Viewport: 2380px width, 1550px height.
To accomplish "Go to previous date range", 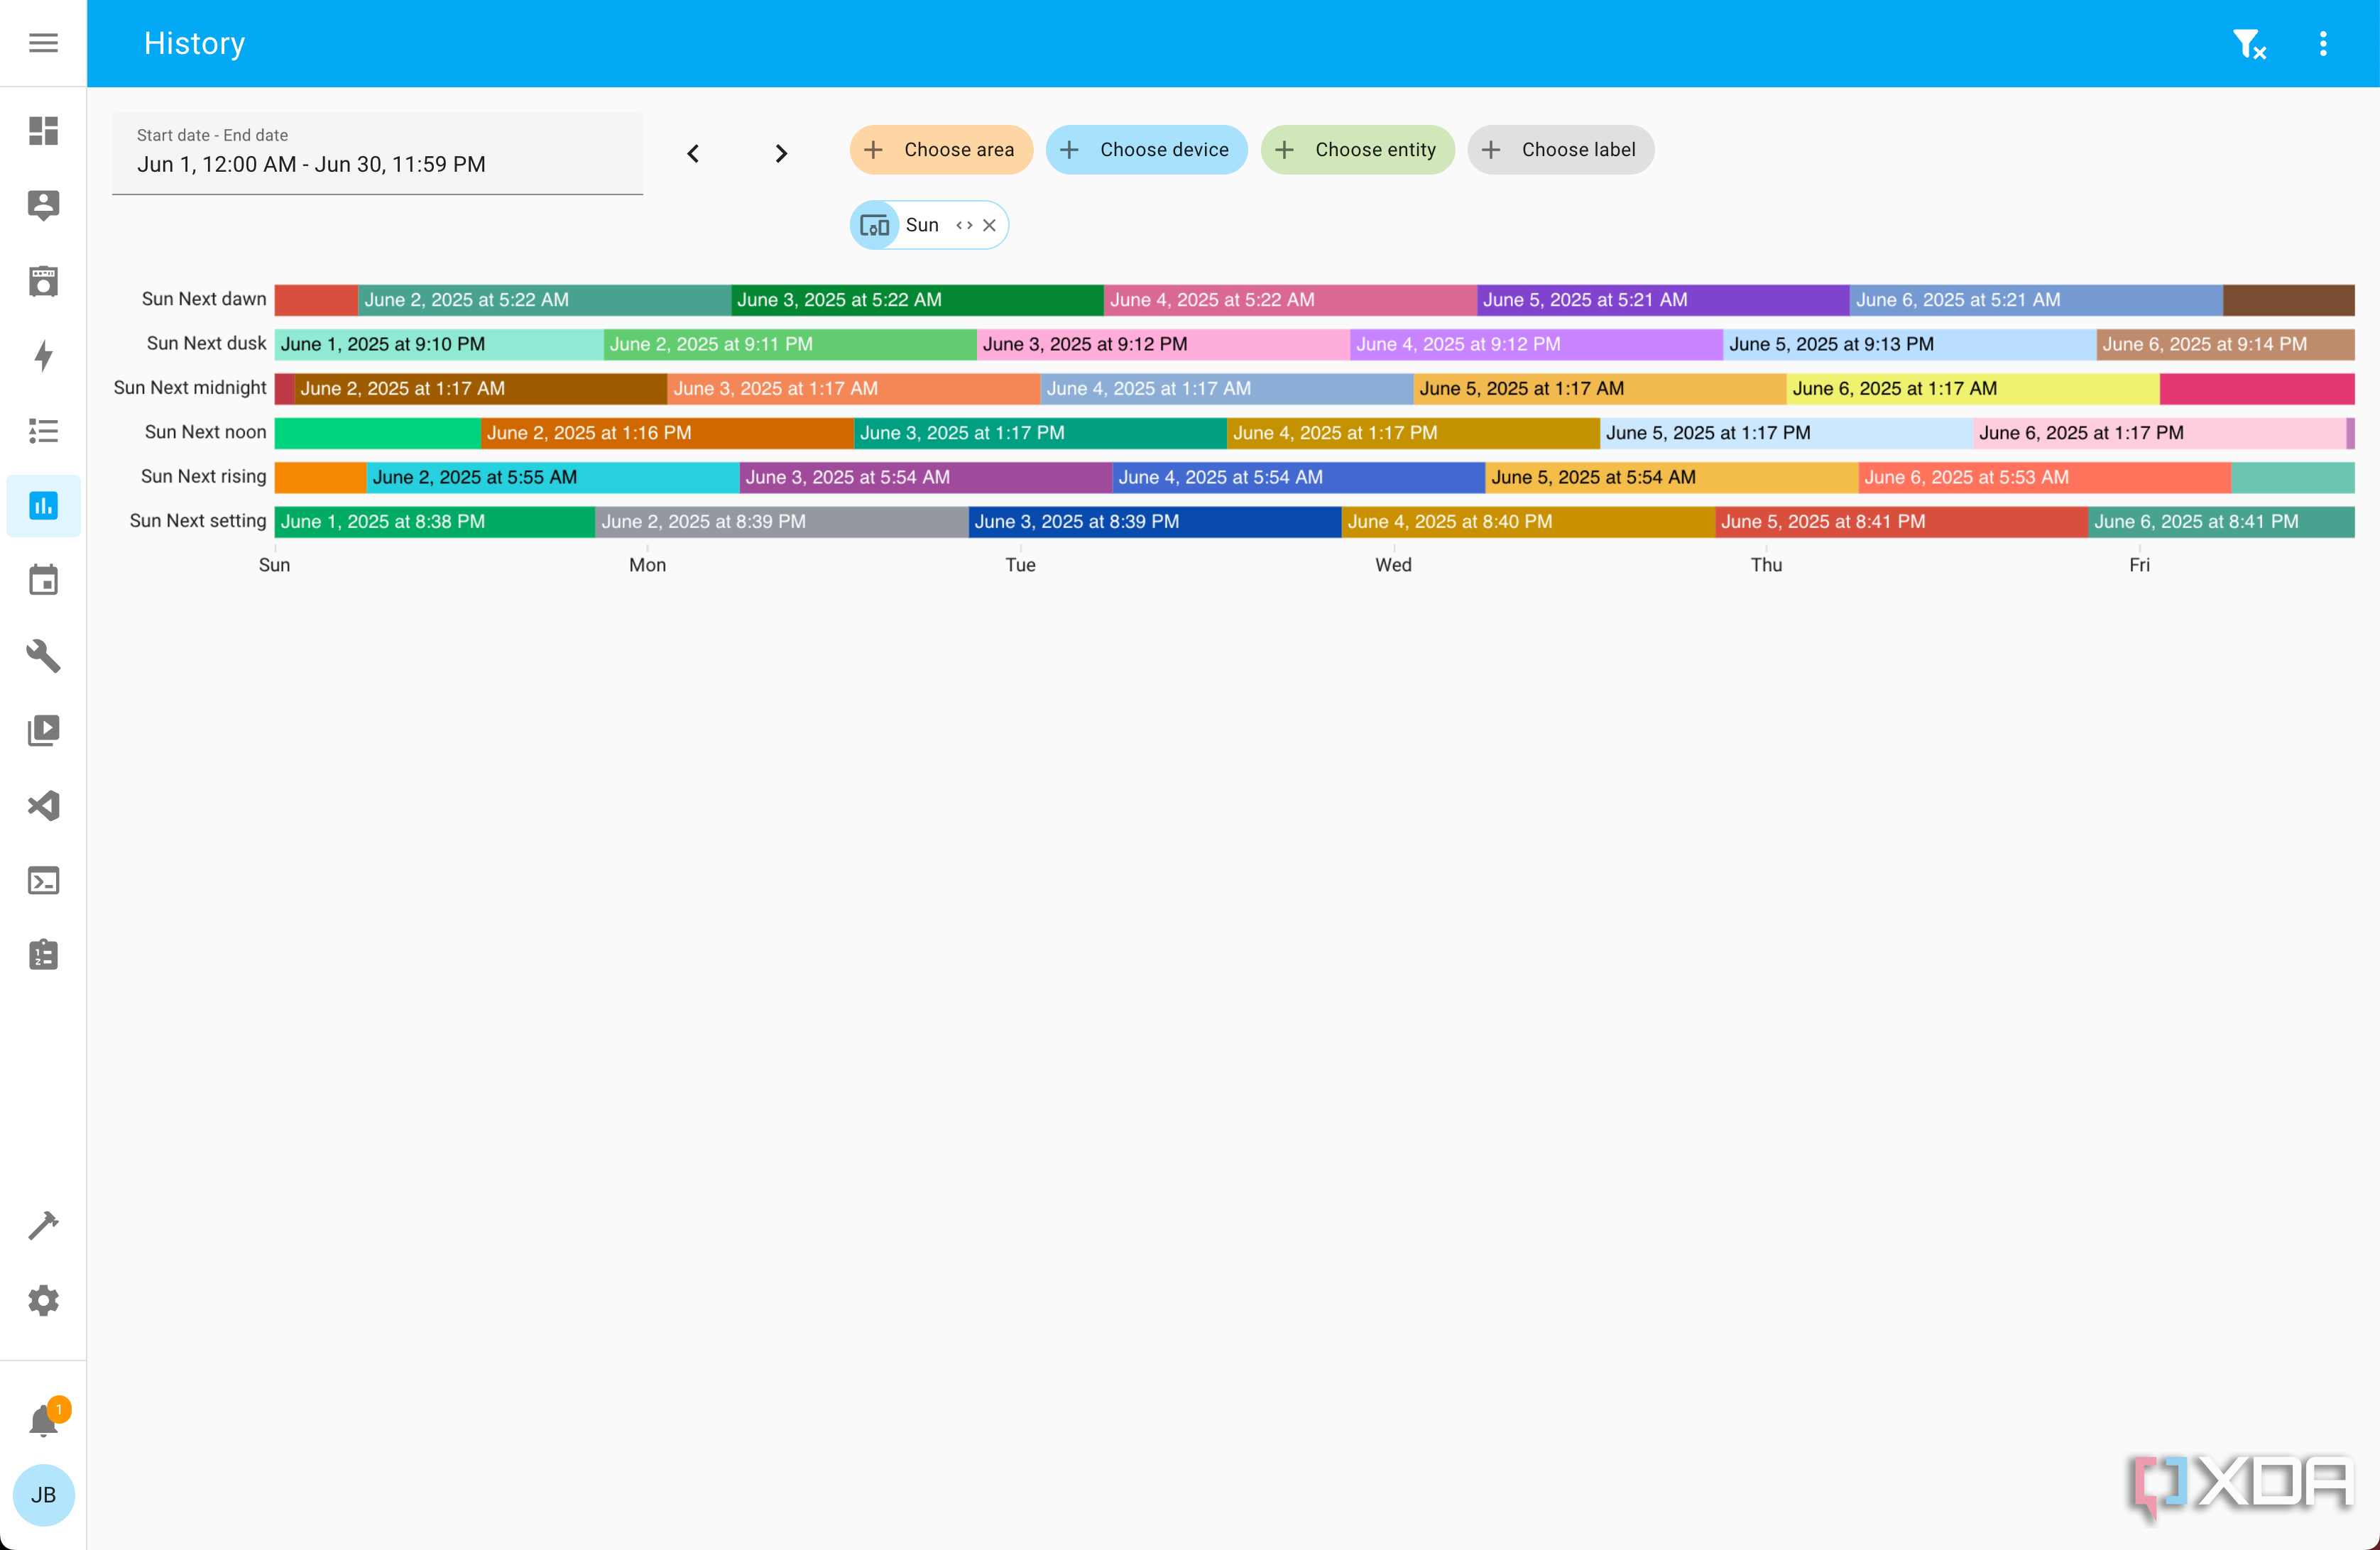I will coord(693,153).
